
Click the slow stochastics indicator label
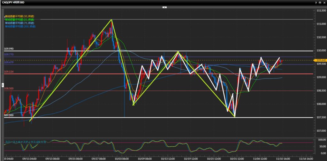pyautogui.click(x=26, y=141)
